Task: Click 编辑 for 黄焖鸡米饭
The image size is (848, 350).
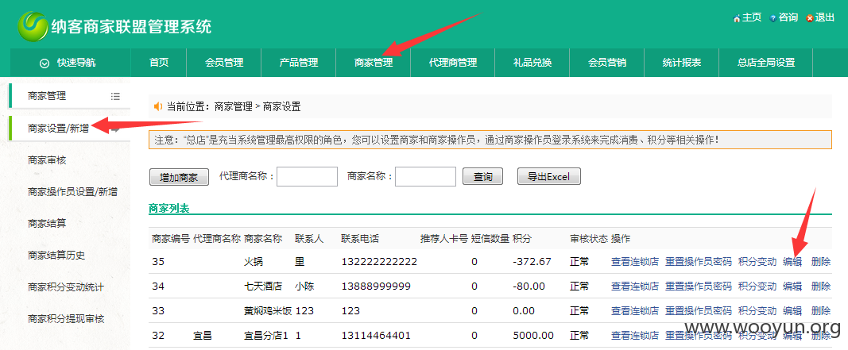Action: click(792, 310)
